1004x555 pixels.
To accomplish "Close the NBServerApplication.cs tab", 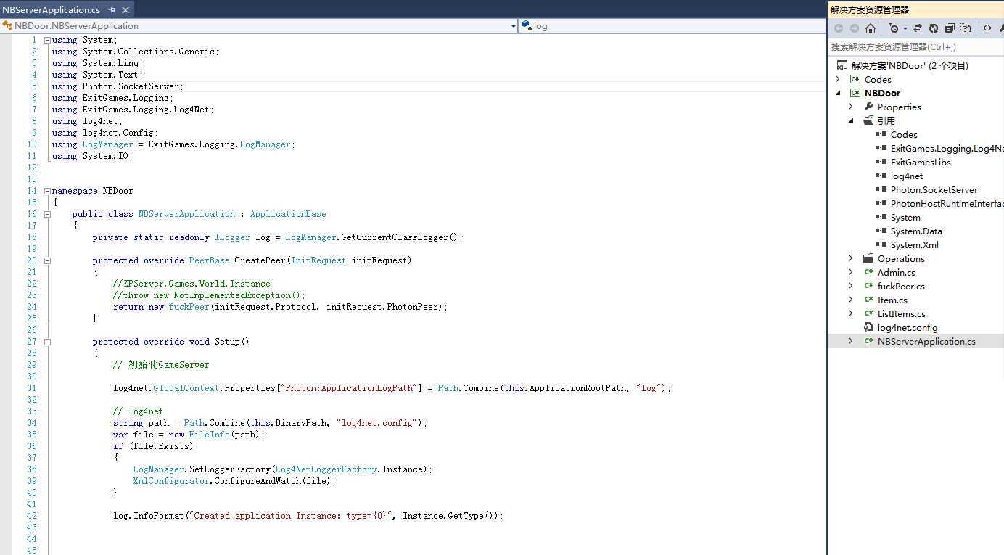I will (x=126, y=10).
